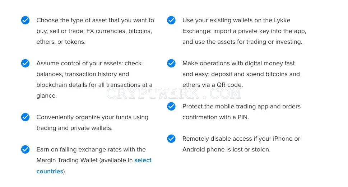Select the 'ethers via a QR code' line
Image resolution: width=348 pixels, height=187 pixels.
coord(213,85)
